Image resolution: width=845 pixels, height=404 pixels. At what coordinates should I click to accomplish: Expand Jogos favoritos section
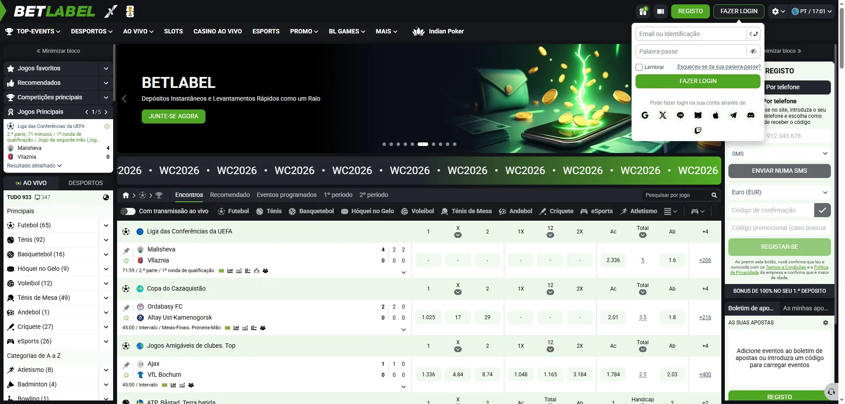106,69
